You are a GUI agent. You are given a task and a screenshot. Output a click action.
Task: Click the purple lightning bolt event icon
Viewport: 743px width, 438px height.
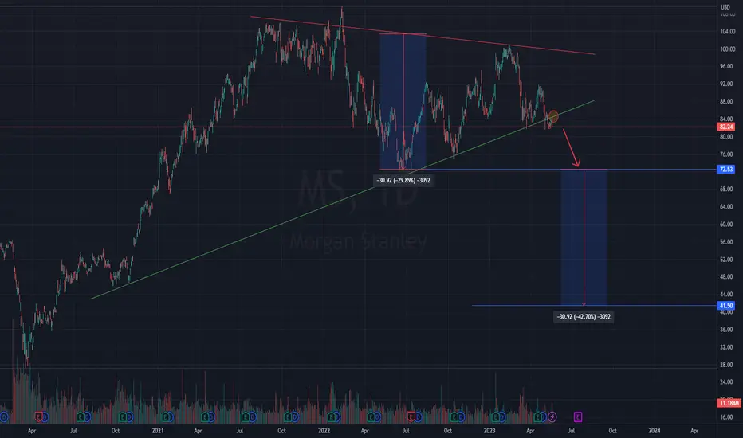[552, 416]
